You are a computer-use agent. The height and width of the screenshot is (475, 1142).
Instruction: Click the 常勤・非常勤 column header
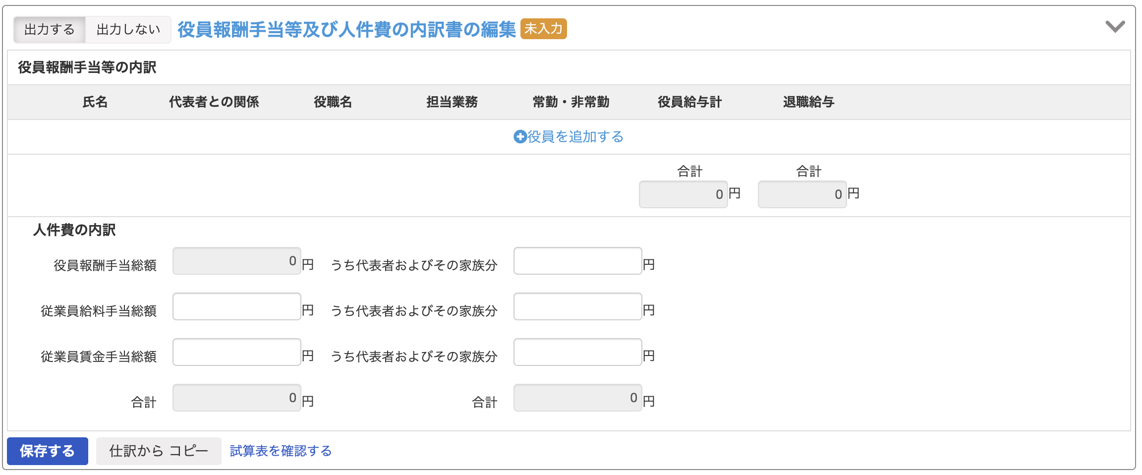(x=571, y=102)
